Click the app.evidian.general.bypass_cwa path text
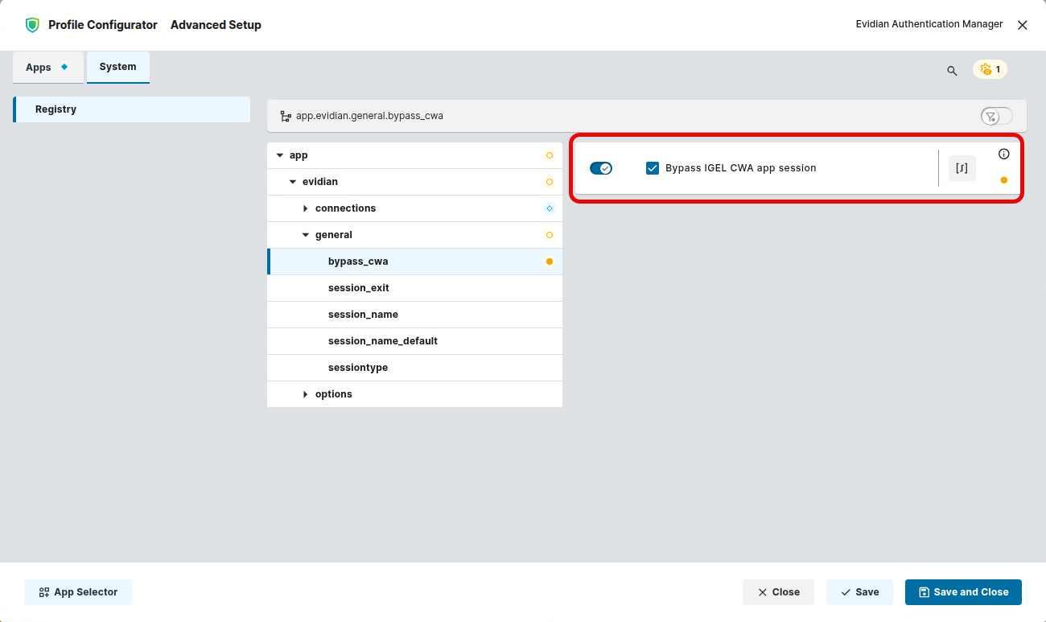The width and height of the screenshot is (1046, 622). [x=369, y=116]
